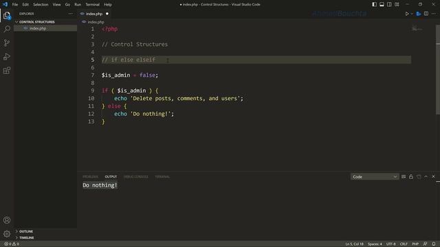The height and width of the screenshot is (247, 440).
Task: Click the blue icon next to Run button
Action: pos(419,14)
